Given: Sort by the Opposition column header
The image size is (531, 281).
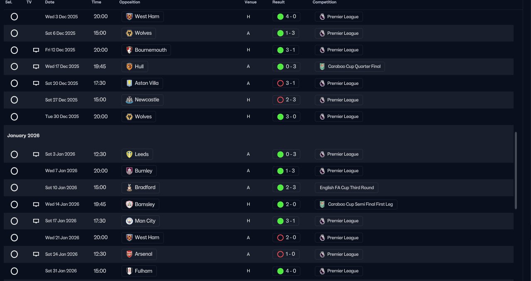Looking at the screenshot, I should click(x=129, y=2).
